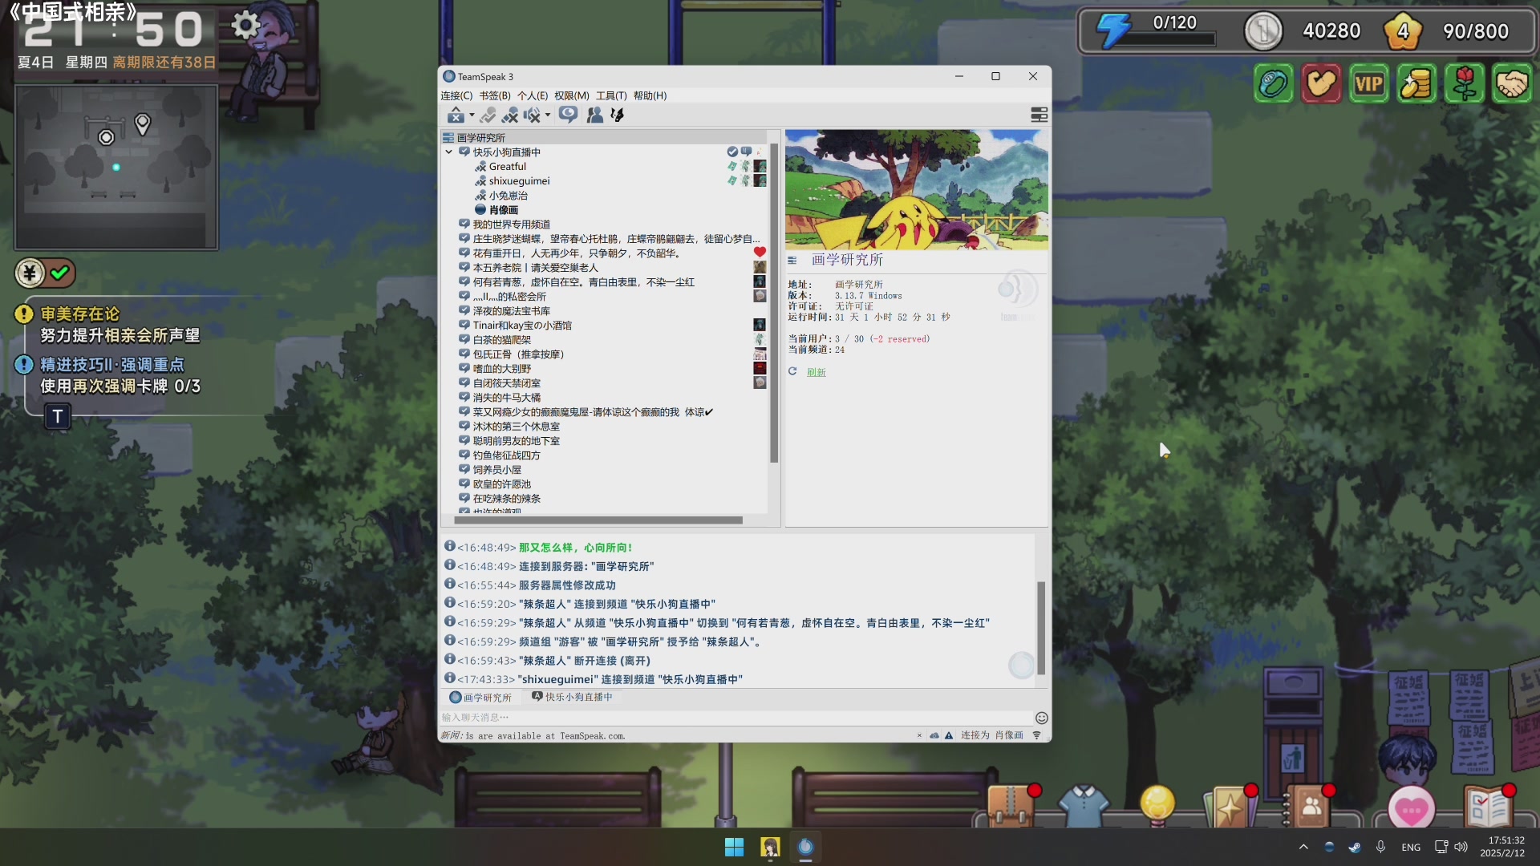Click the heart checkmark icon in game
1540x866 pixels.
click(1321, 84)
